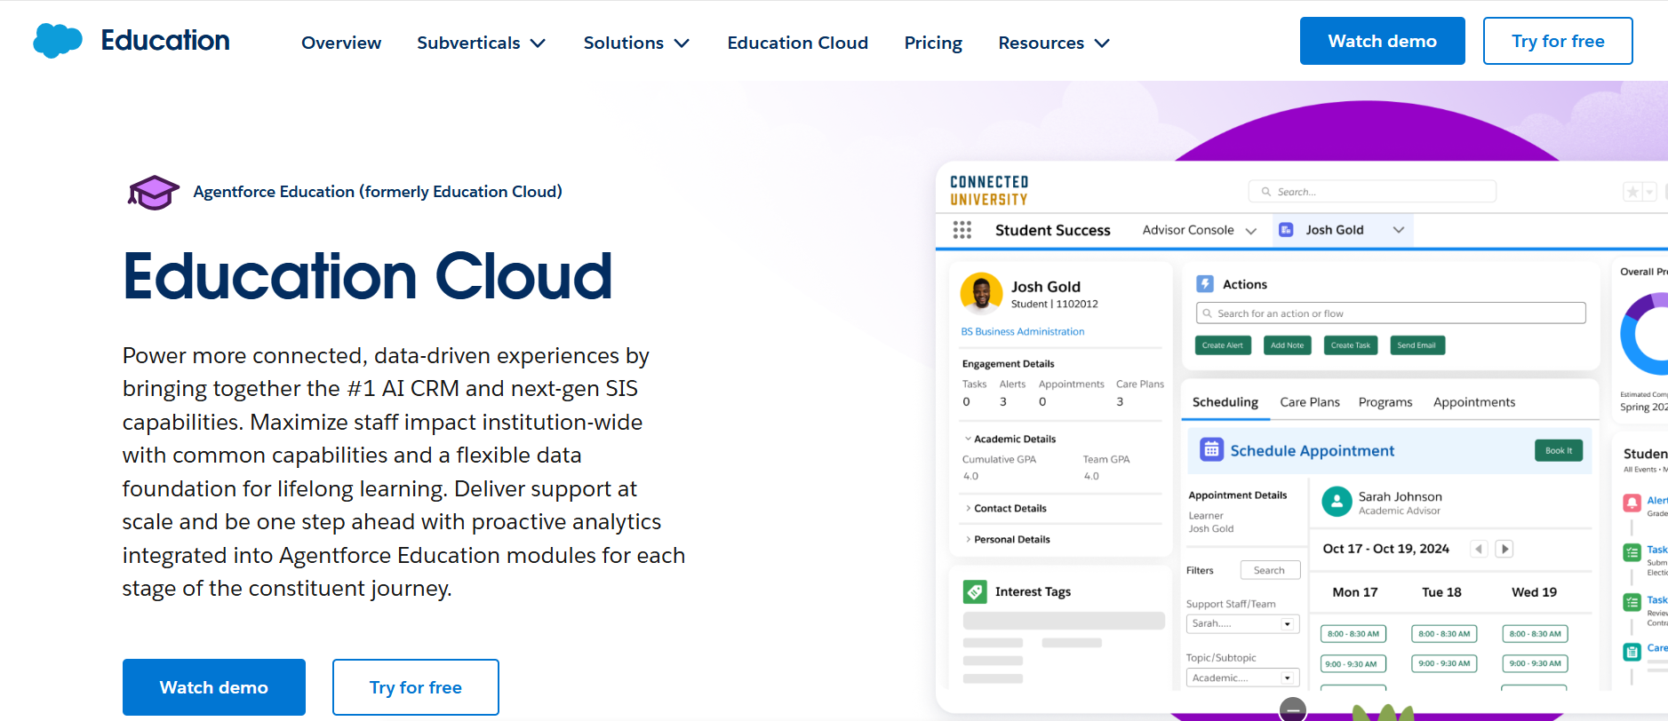Click Sarah Johnson's advisor avatar icon

1337,502
